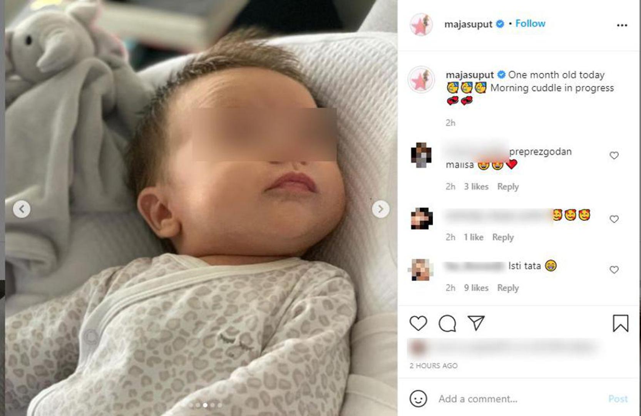
Task: Reply to the 'Isti tata' comment
Action: (x=508, y=288)
